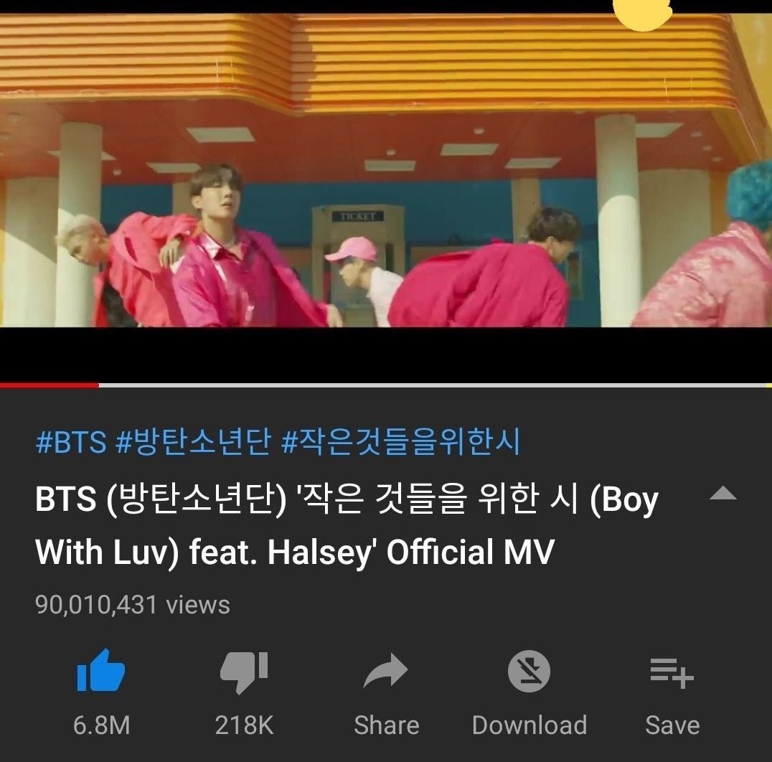This screenshot has width=772, height=762.
Task: Seek using the red video progress bar
Action: pyautogui.click(x=386, y=385)
